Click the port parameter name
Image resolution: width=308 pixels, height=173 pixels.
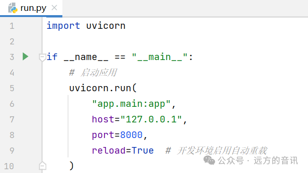click(103, 135)
